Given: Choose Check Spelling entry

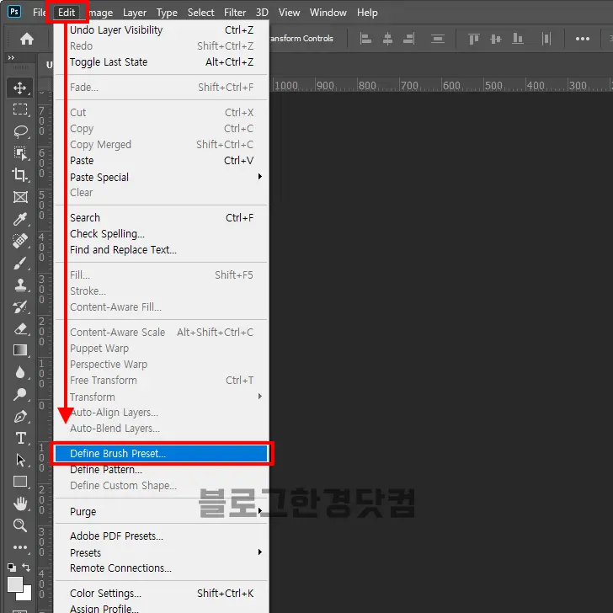Looking at the screenshot, I should click(x=161, y=234).
